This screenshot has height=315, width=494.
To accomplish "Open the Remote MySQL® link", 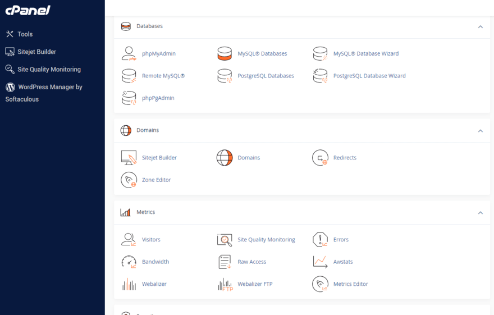I will point(163,76).
